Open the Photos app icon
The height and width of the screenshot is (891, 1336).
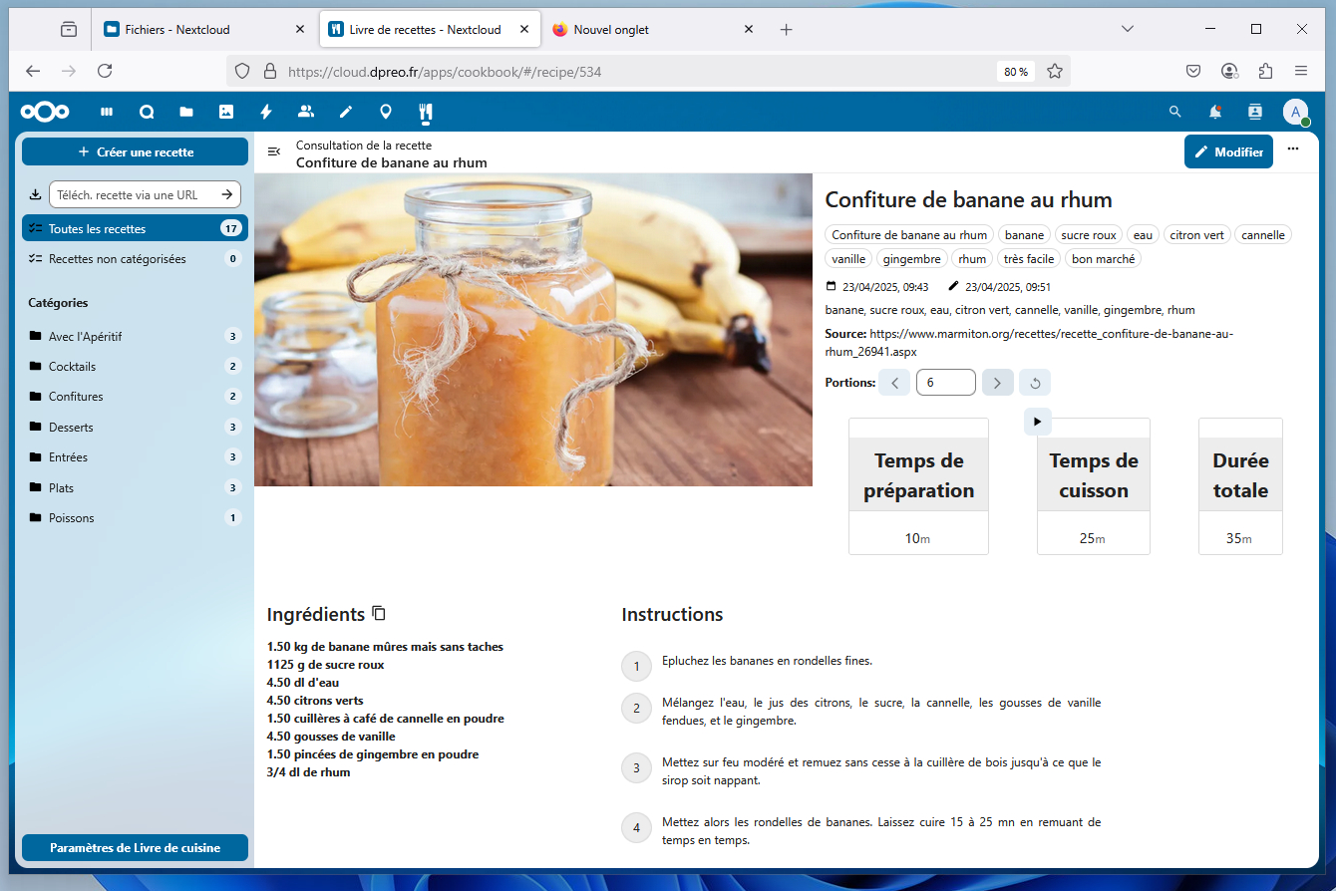[226, 112]
